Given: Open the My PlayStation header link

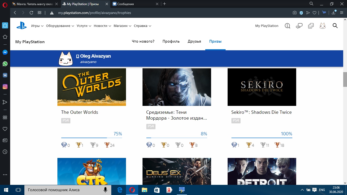Looking at the screenshot, I should coord(267,26).
